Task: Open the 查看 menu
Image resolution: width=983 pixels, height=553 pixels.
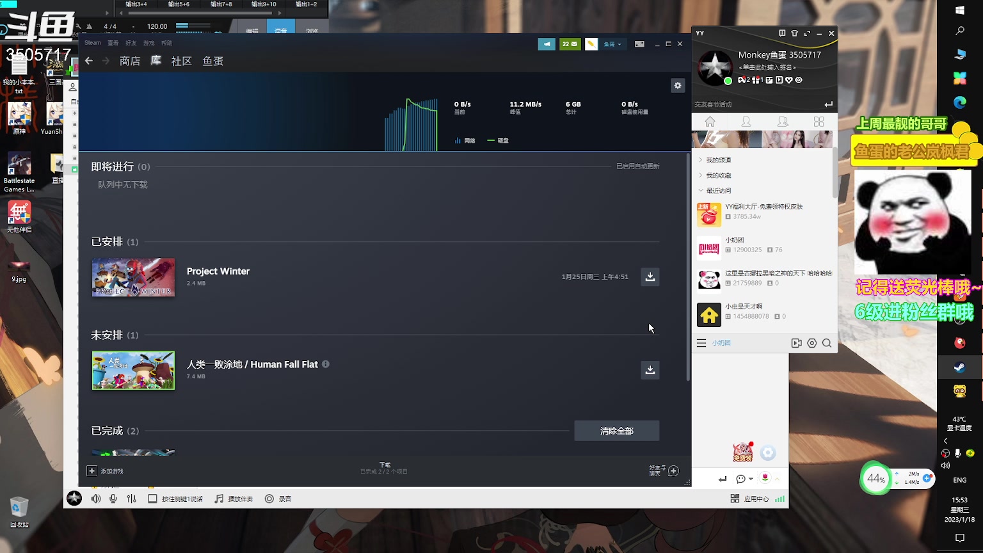Action: pos(113,43)
